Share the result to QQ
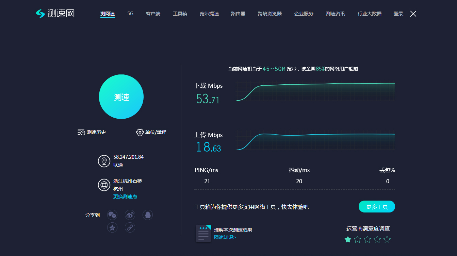 point(148,215)
